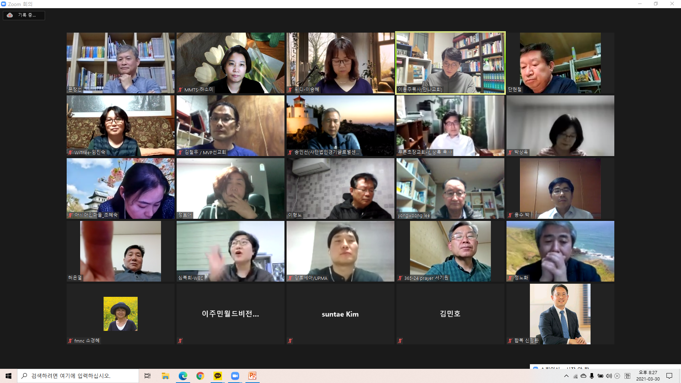Click the Windows search input box

pyautogui.click(x=78, y=376)
